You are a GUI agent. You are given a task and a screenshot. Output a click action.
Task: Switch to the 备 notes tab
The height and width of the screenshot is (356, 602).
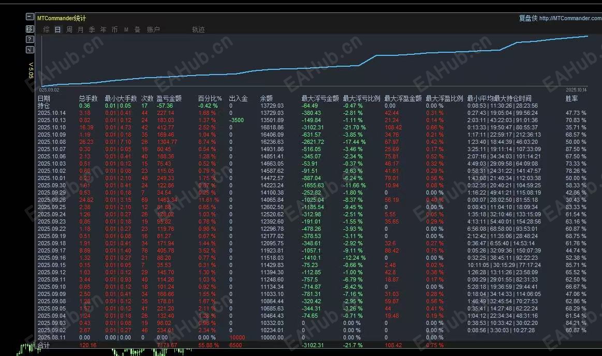coord(137,29)
